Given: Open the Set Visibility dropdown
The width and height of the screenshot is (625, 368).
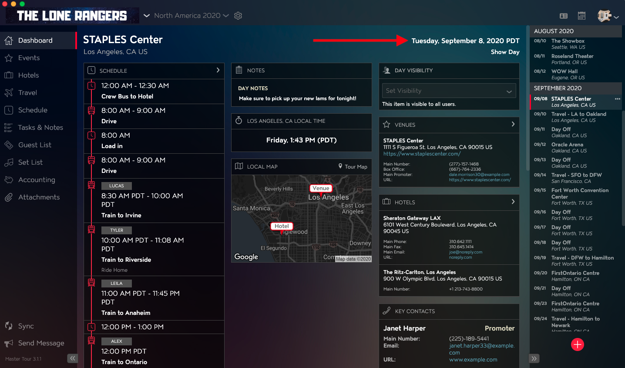Looking at the screenshot, I should [449, 91].
